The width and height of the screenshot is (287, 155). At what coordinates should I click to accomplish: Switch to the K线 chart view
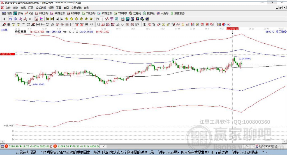[x=29, y=13]
